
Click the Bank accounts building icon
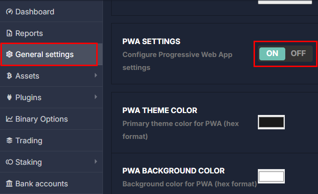[9, 183]
